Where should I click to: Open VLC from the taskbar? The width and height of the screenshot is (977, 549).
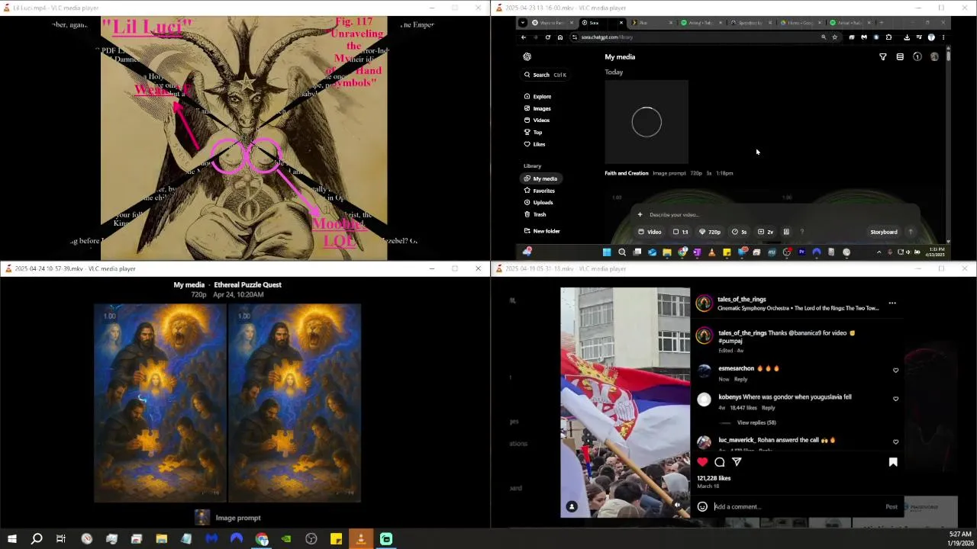point(361,539)
